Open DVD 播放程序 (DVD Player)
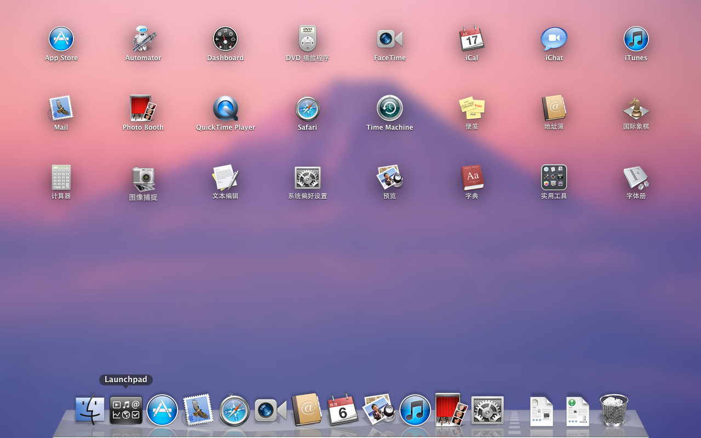Screen dimensions: 701x438 (x=307, y=39)
